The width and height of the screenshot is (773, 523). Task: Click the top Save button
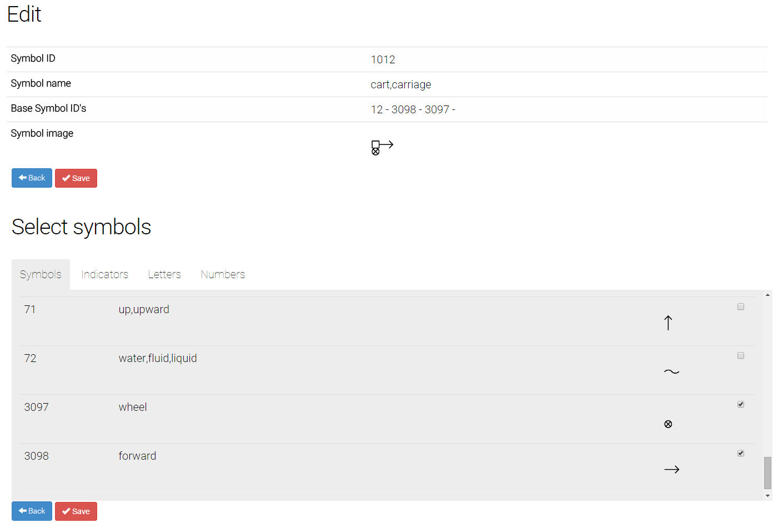tap(76, 178)
